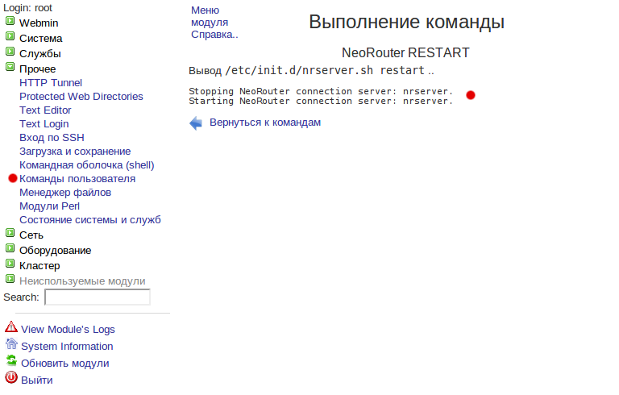Click the red warning triangle logs icon
Image resolution: width=619 pixels, height=395 pixels.
tap(11, 327)
